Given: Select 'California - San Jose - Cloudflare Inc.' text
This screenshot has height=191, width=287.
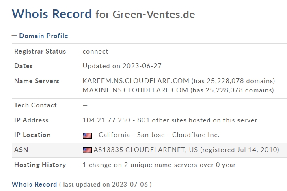Looking at the screenshot, I should click(x=159, y=135).
